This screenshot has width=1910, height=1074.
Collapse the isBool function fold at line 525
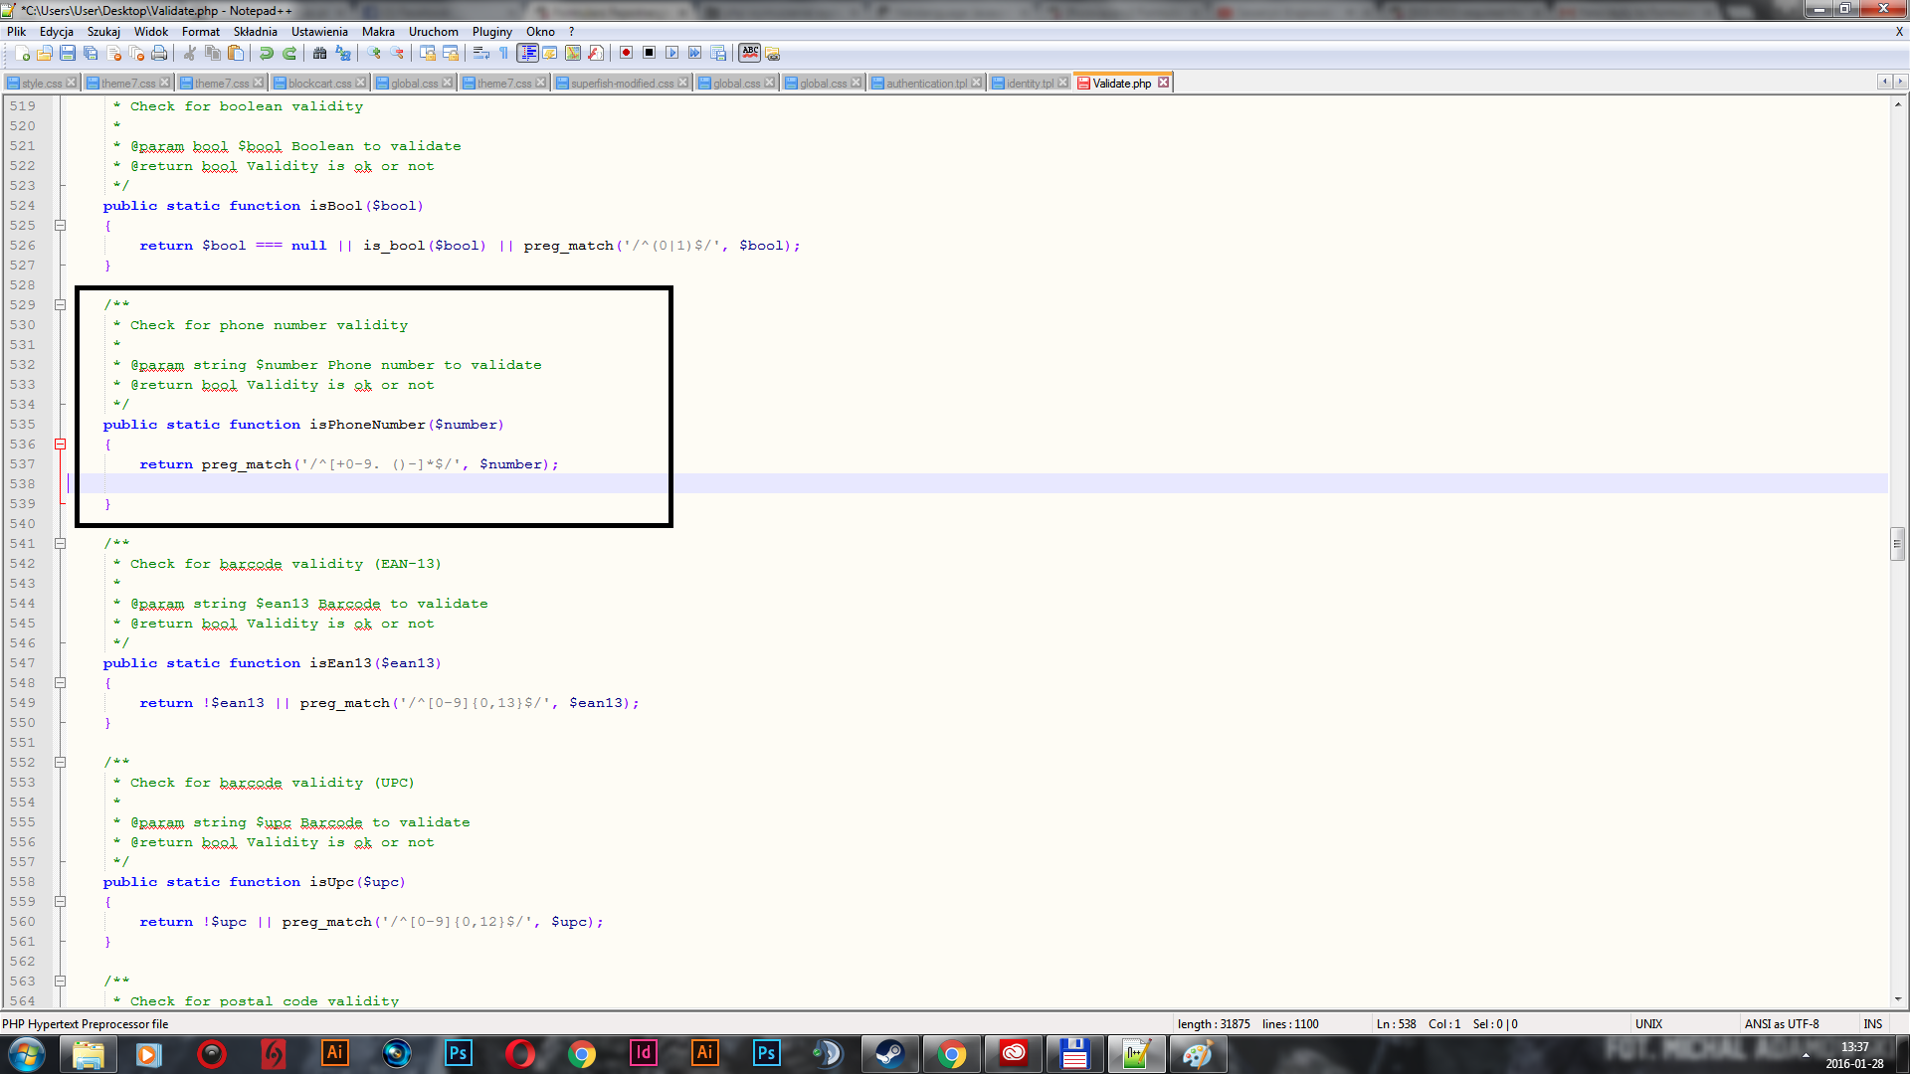[x=60, y=226]
